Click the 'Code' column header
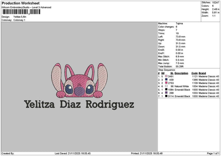221x156 pixels. (194, 73)
